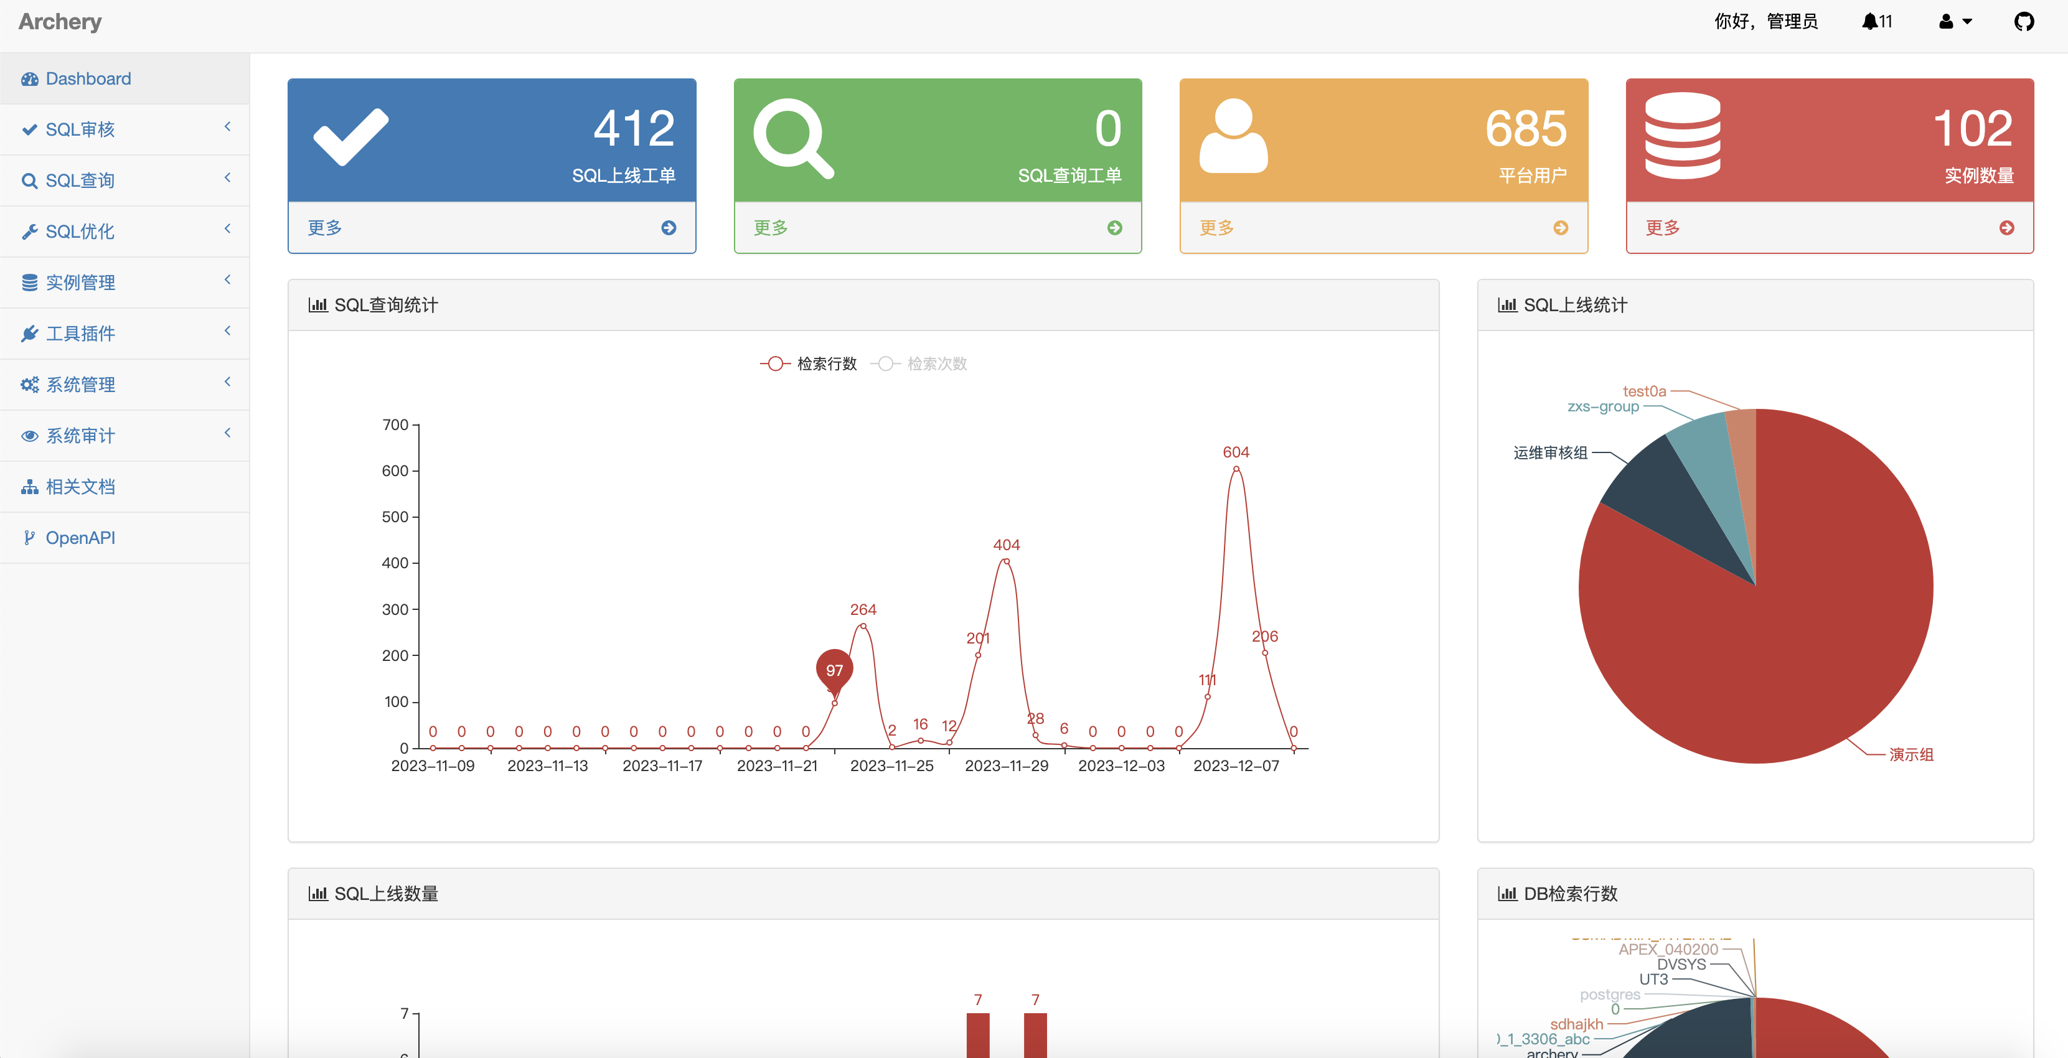Screen dimensions: 2068x1058
Task: Click the large checkmark icon on blue card
Action: coord(351,136)
